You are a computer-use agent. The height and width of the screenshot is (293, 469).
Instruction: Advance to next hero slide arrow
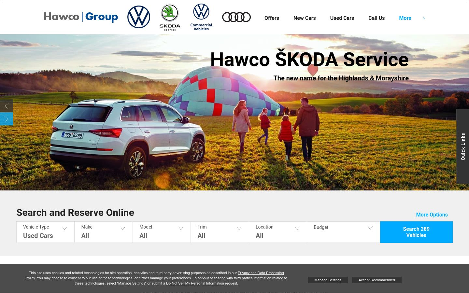(x=7, y=119)
